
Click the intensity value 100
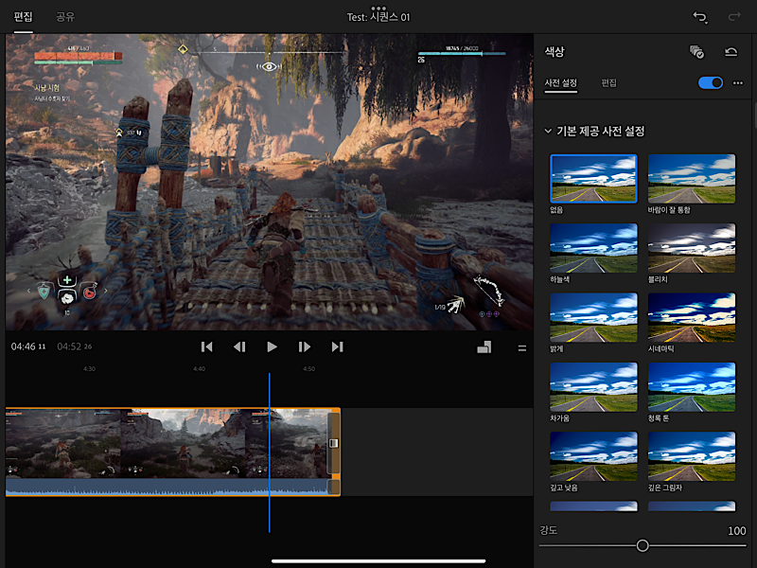click(x=737, y=531)
